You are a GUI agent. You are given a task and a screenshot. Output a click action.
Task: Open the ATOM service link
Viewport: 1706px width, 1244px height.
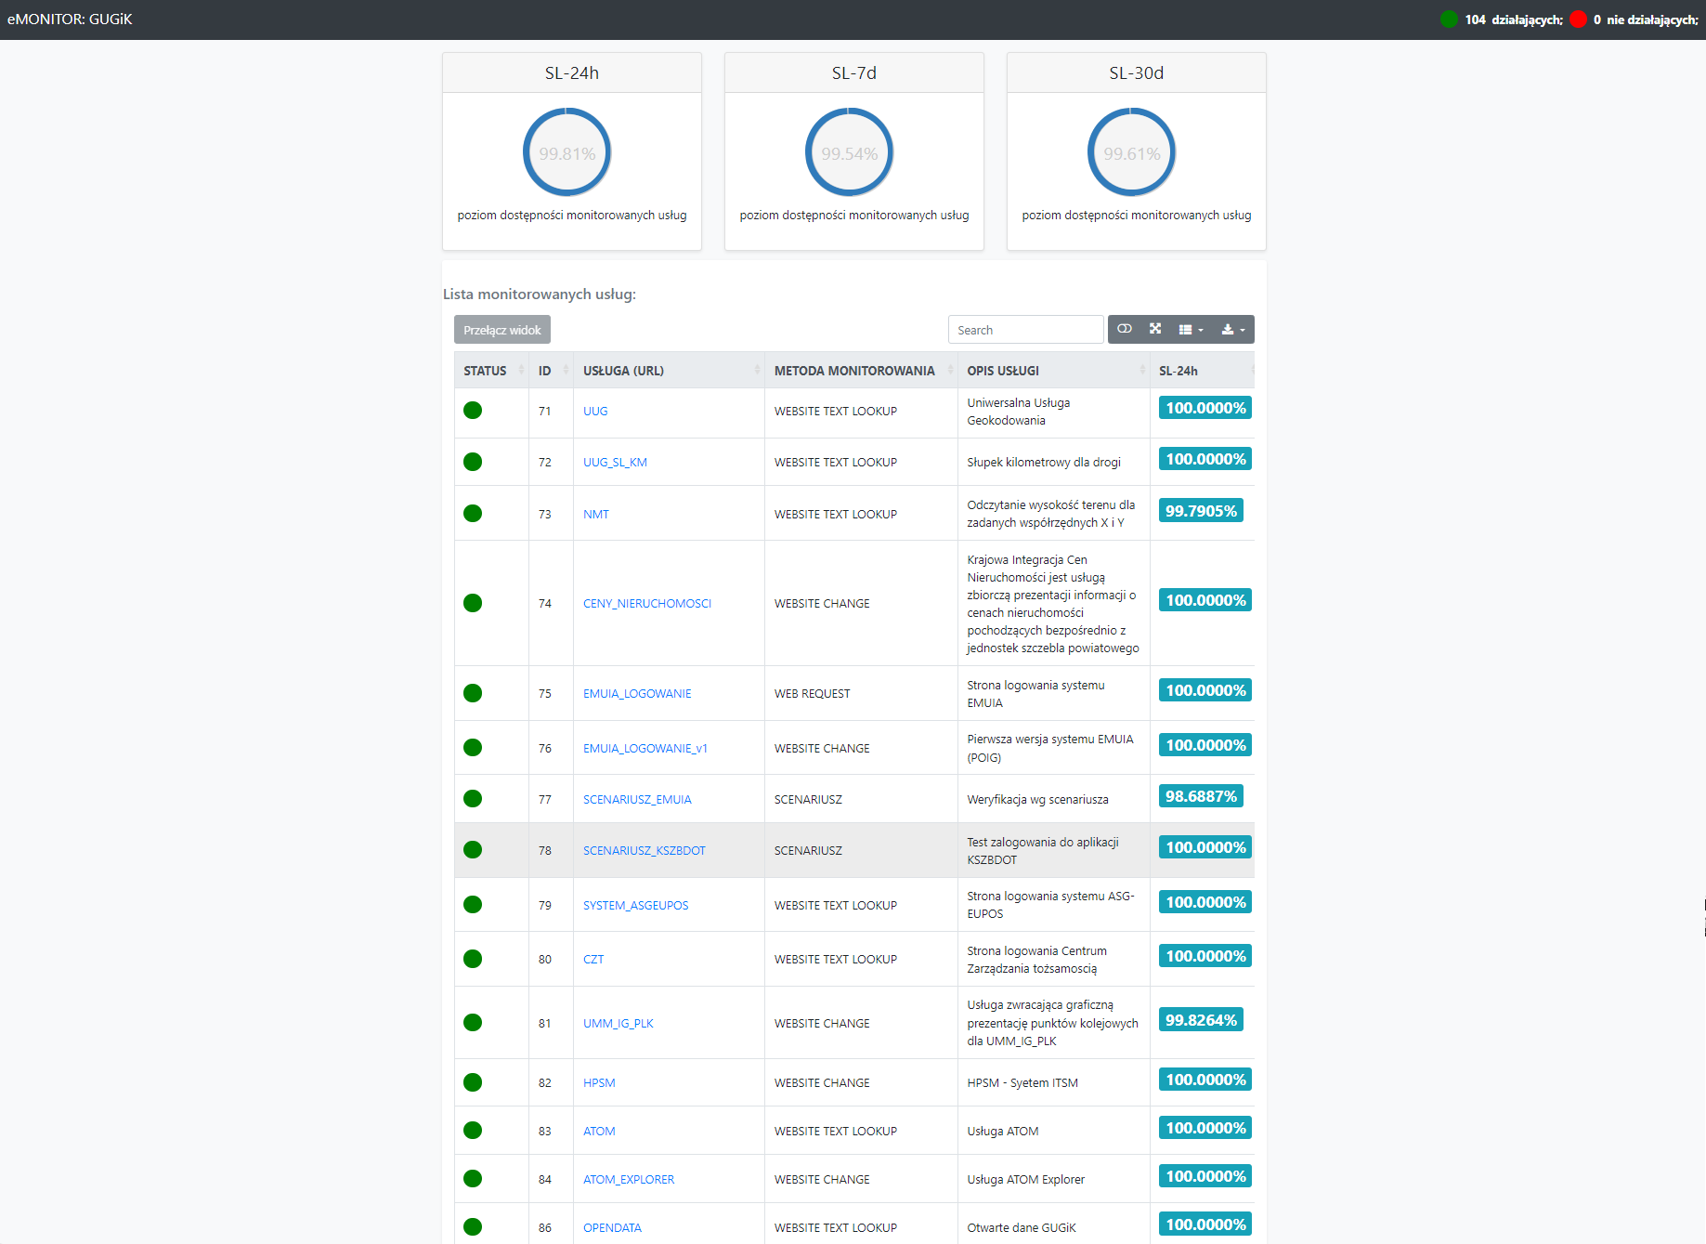tap(599, 1131)
